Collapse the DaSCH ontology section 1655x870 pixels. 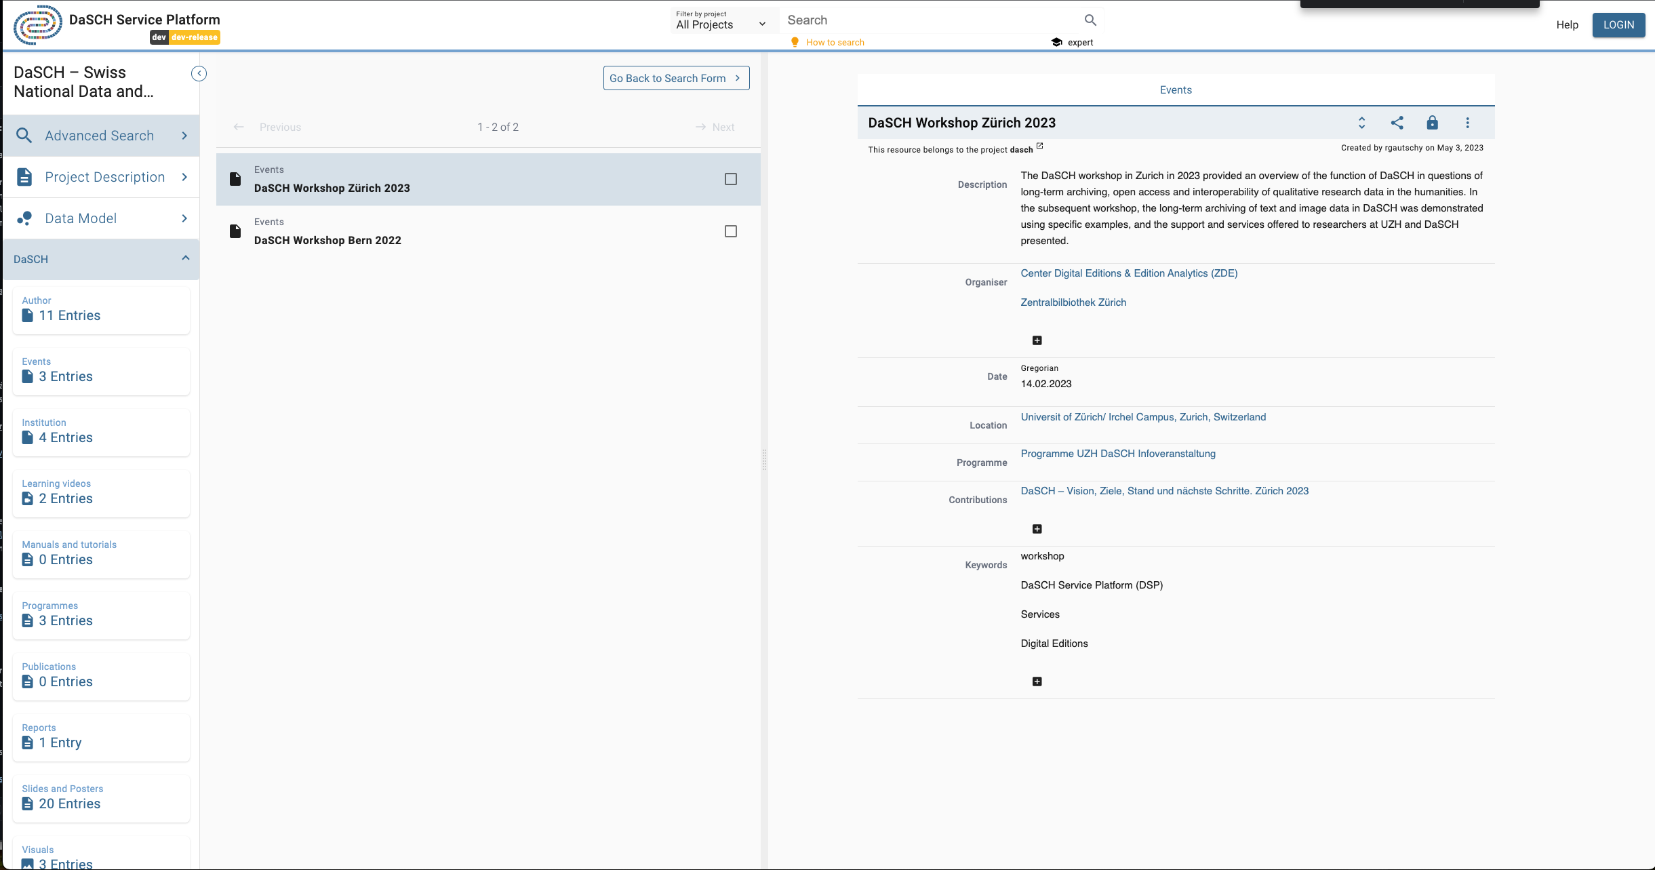pyautogui.click(x=185, y=258)
